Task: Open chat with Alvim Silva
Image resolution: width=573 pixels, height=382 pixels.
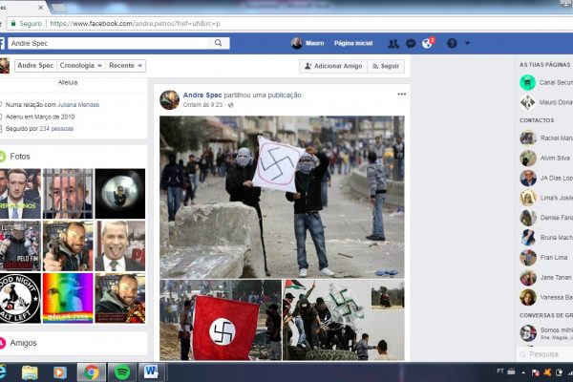Action: pos(546,158)
